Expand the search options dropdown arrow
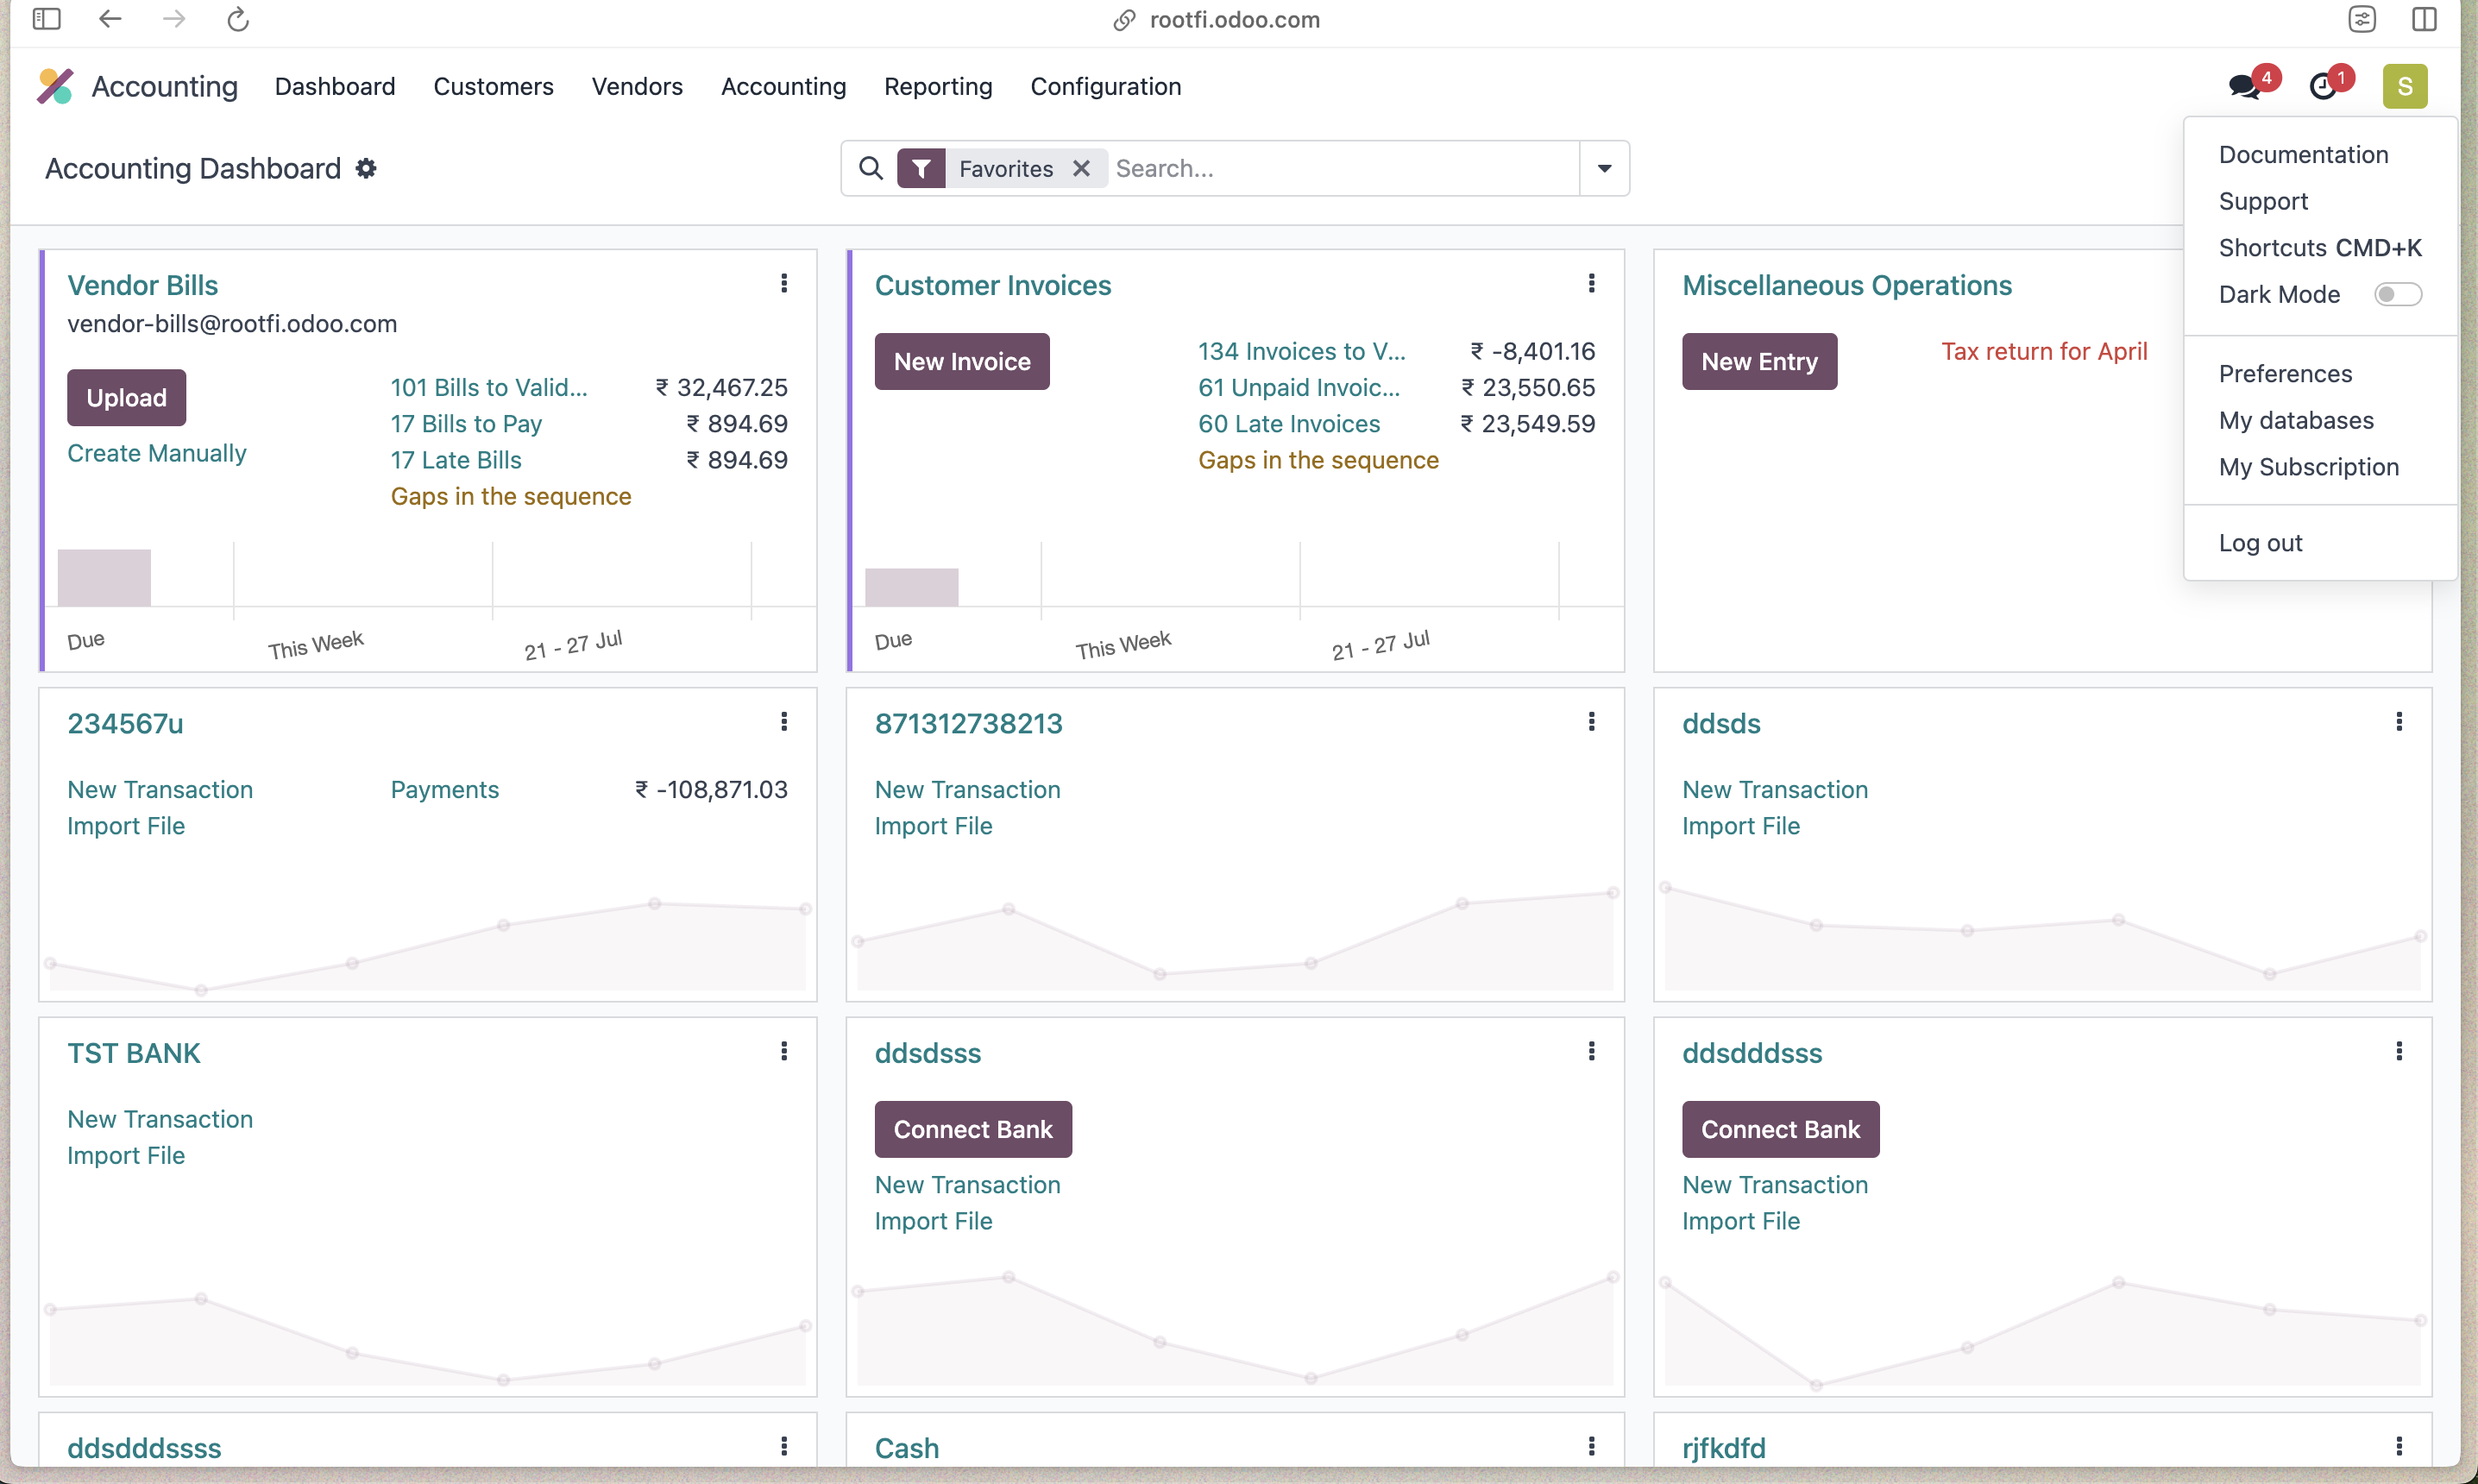 (1604, 168)
